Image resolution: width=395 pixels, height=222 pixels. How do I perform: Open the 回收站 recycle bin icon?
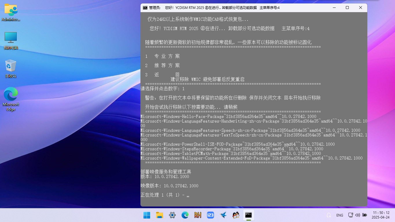(x=11, y=69)
